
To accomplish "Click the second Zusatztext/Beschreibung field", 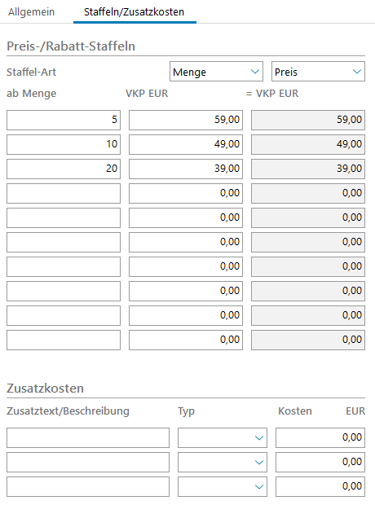I will (88, 462).
